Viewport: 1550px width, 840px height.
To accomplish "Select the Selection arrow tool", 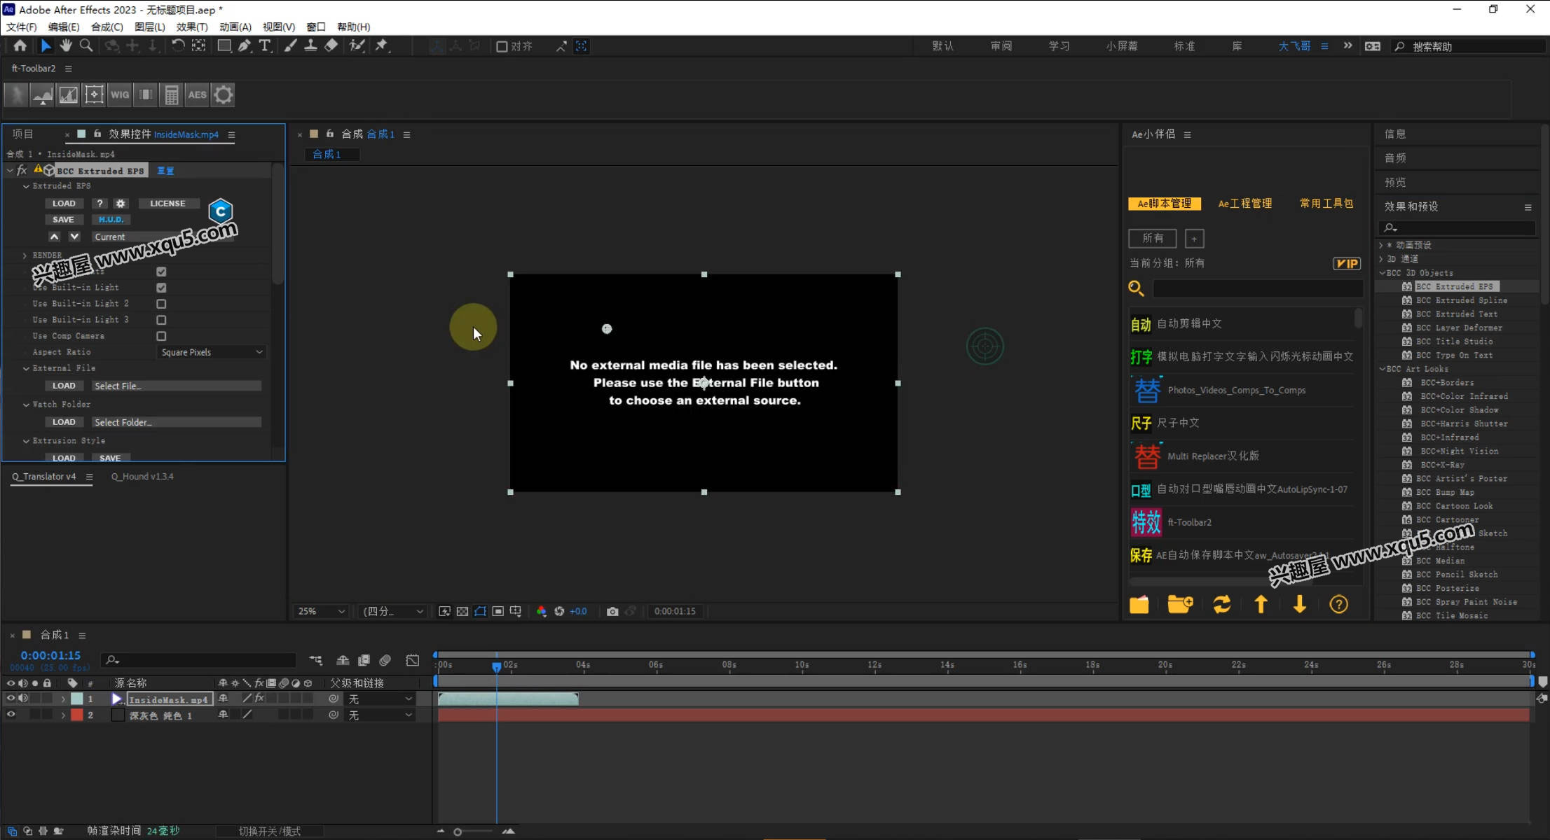I will (46, 45).
